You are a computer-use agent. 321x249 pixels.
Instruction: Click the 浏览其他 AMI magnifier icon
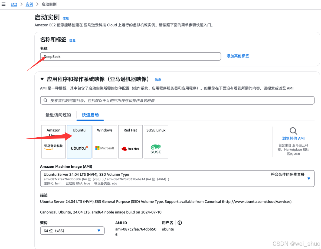[x=293, y=131]
